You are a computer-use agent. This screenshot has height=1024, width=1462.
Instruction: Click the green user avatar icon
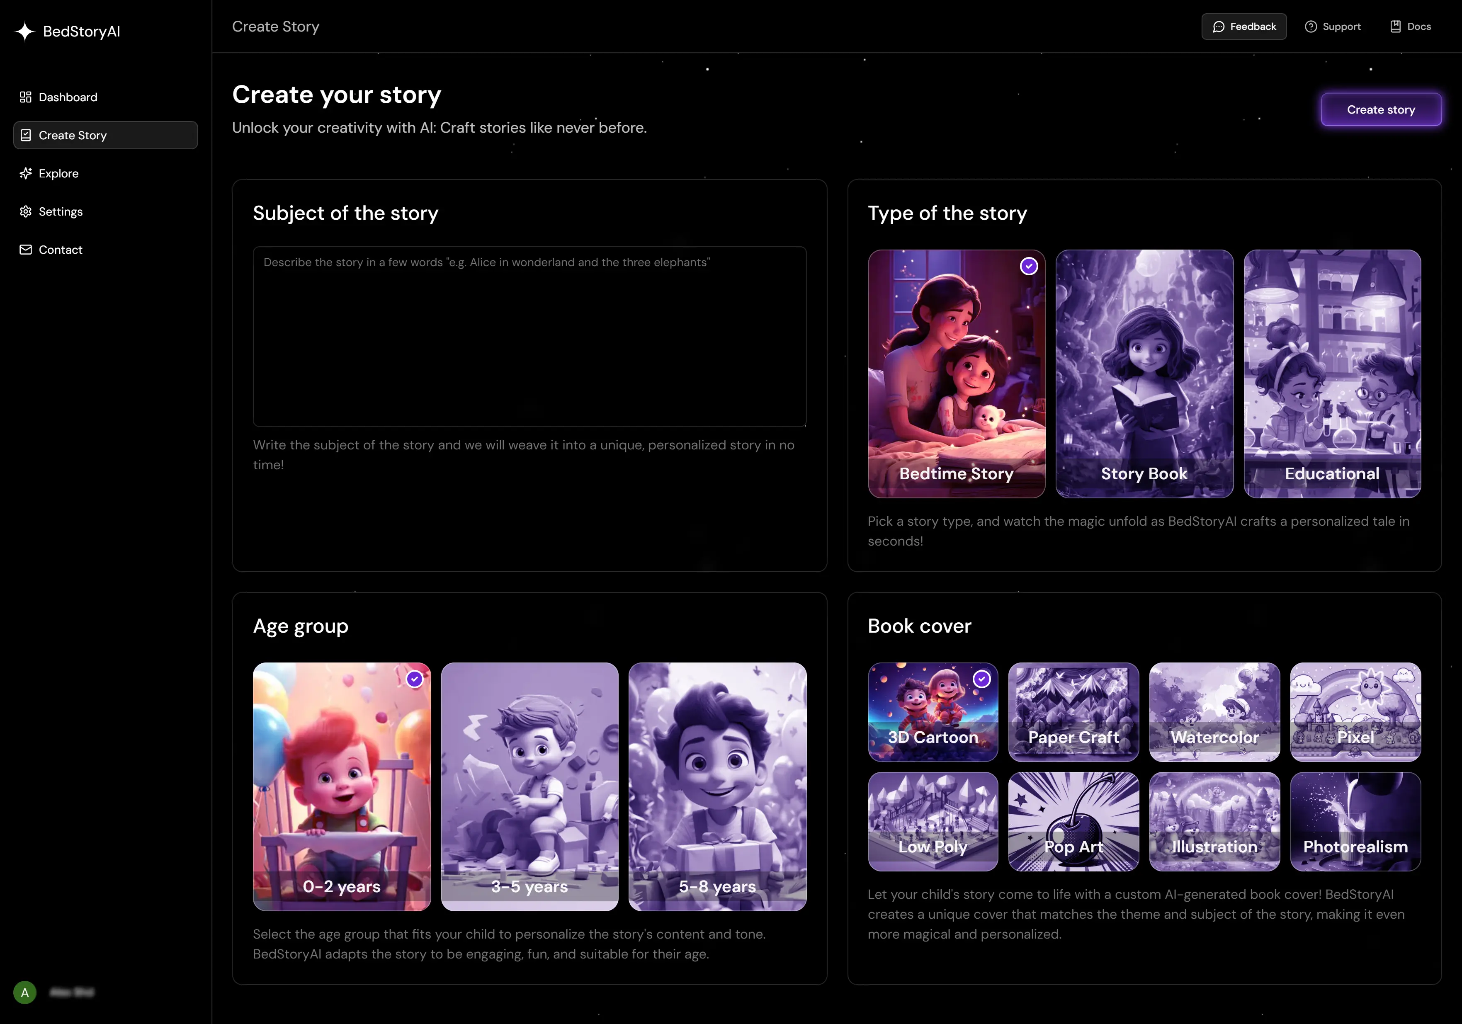(25, 992)
